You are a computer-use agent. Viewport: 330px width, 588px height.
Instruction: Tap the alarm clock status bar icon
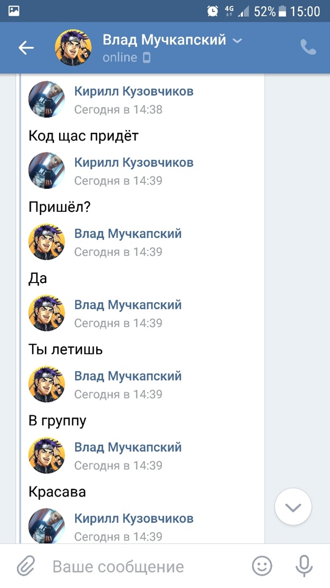pos(213,11)
